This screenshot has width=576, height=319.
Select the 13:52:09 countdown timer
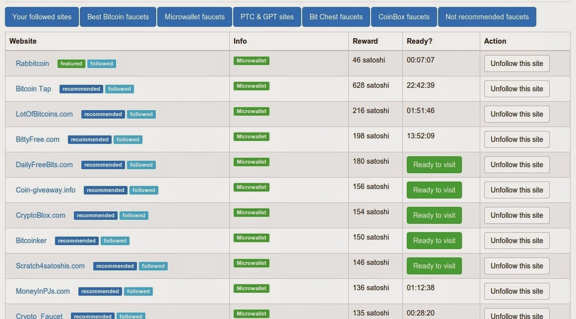click(x=421, y=136)
